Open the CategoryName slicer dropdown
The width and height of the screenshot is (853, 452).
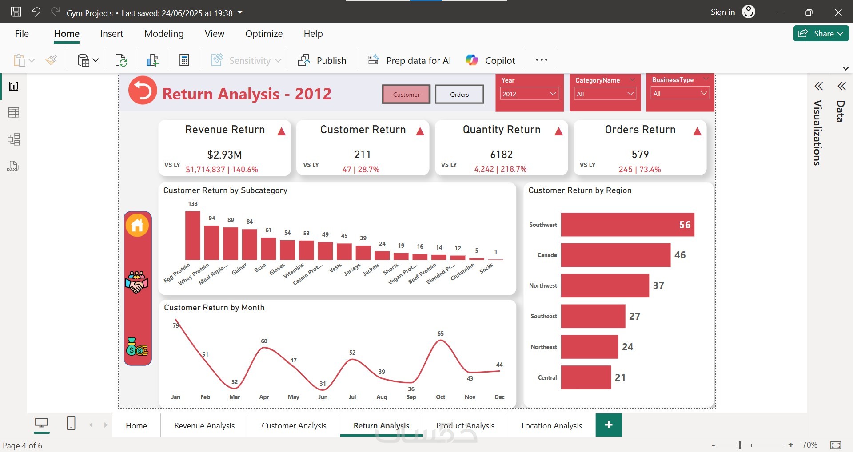(605, 94)
